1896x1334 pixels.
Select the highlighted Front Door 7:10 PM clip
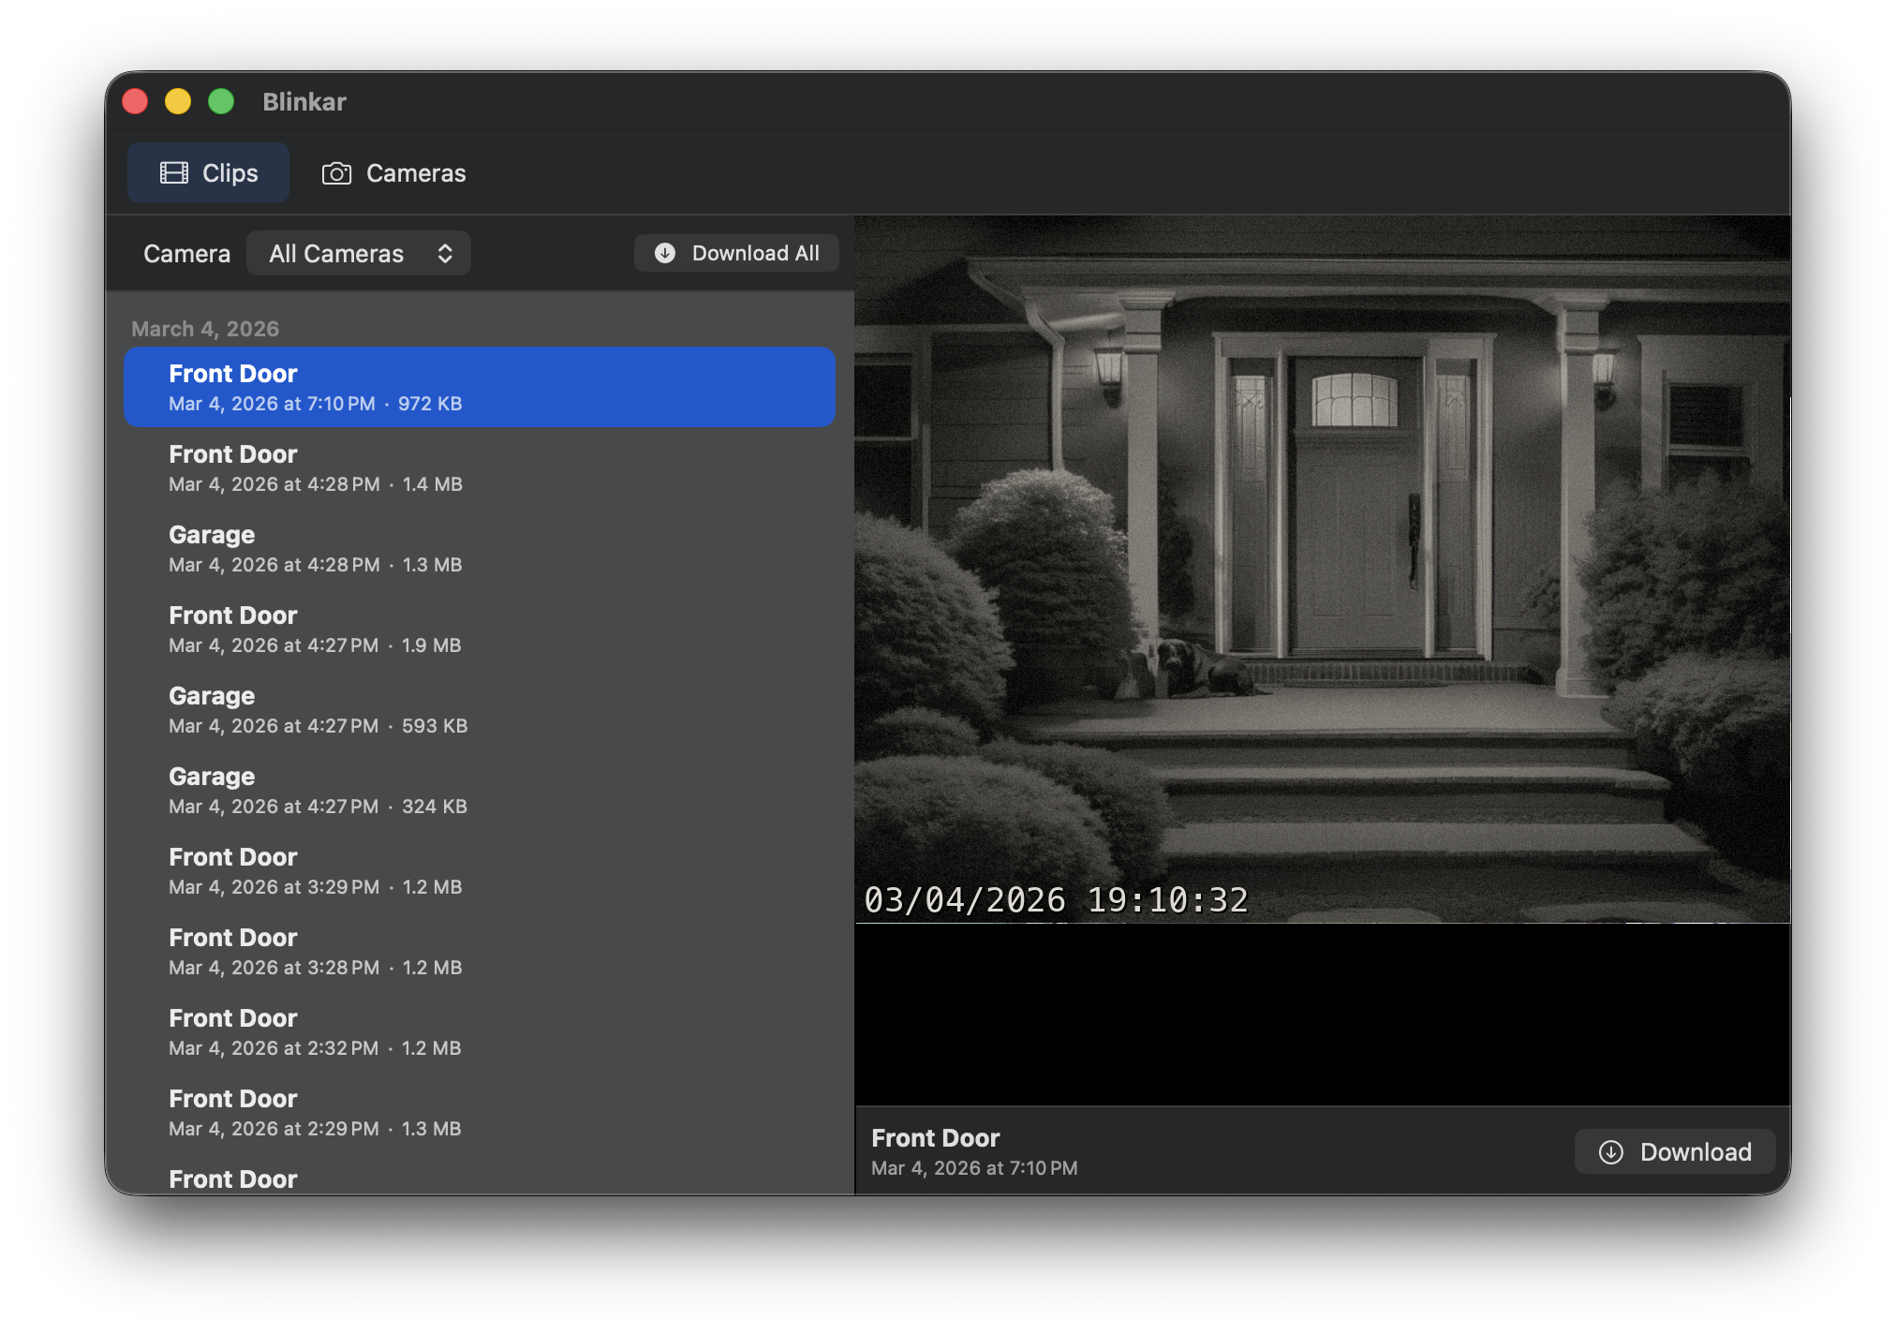[480, 387]
